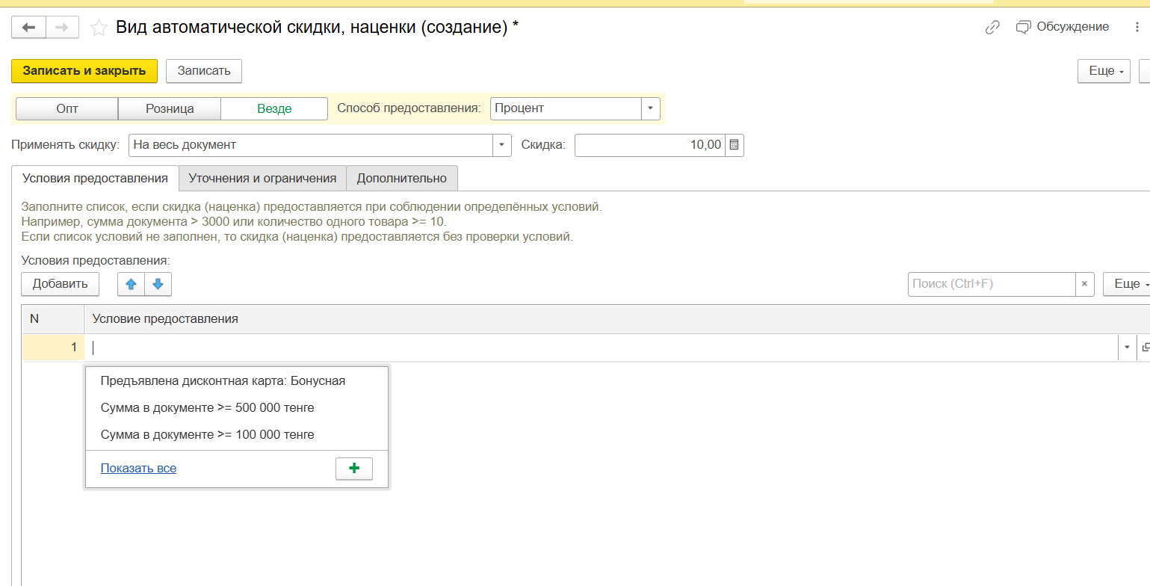Image resolution: width=1150 pixels, height=586 pixels.
Task: Select the Везде toggle option
Action: click(x=274, y=108)
